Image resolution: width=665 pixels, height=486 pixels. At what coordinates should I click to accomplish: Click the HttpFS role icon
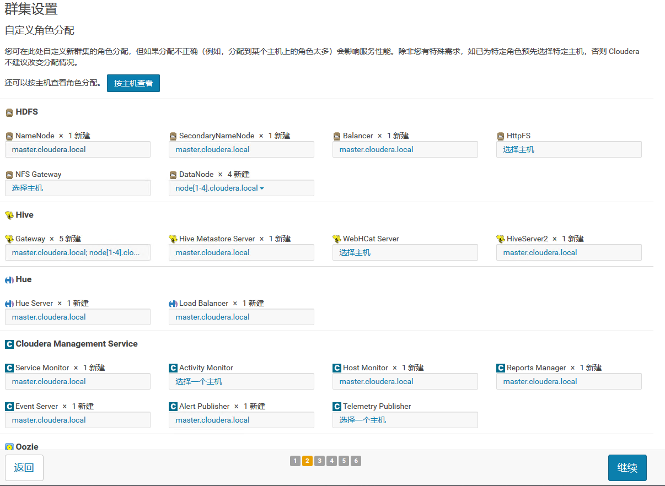pyautogui.click(x=501, y=136)
